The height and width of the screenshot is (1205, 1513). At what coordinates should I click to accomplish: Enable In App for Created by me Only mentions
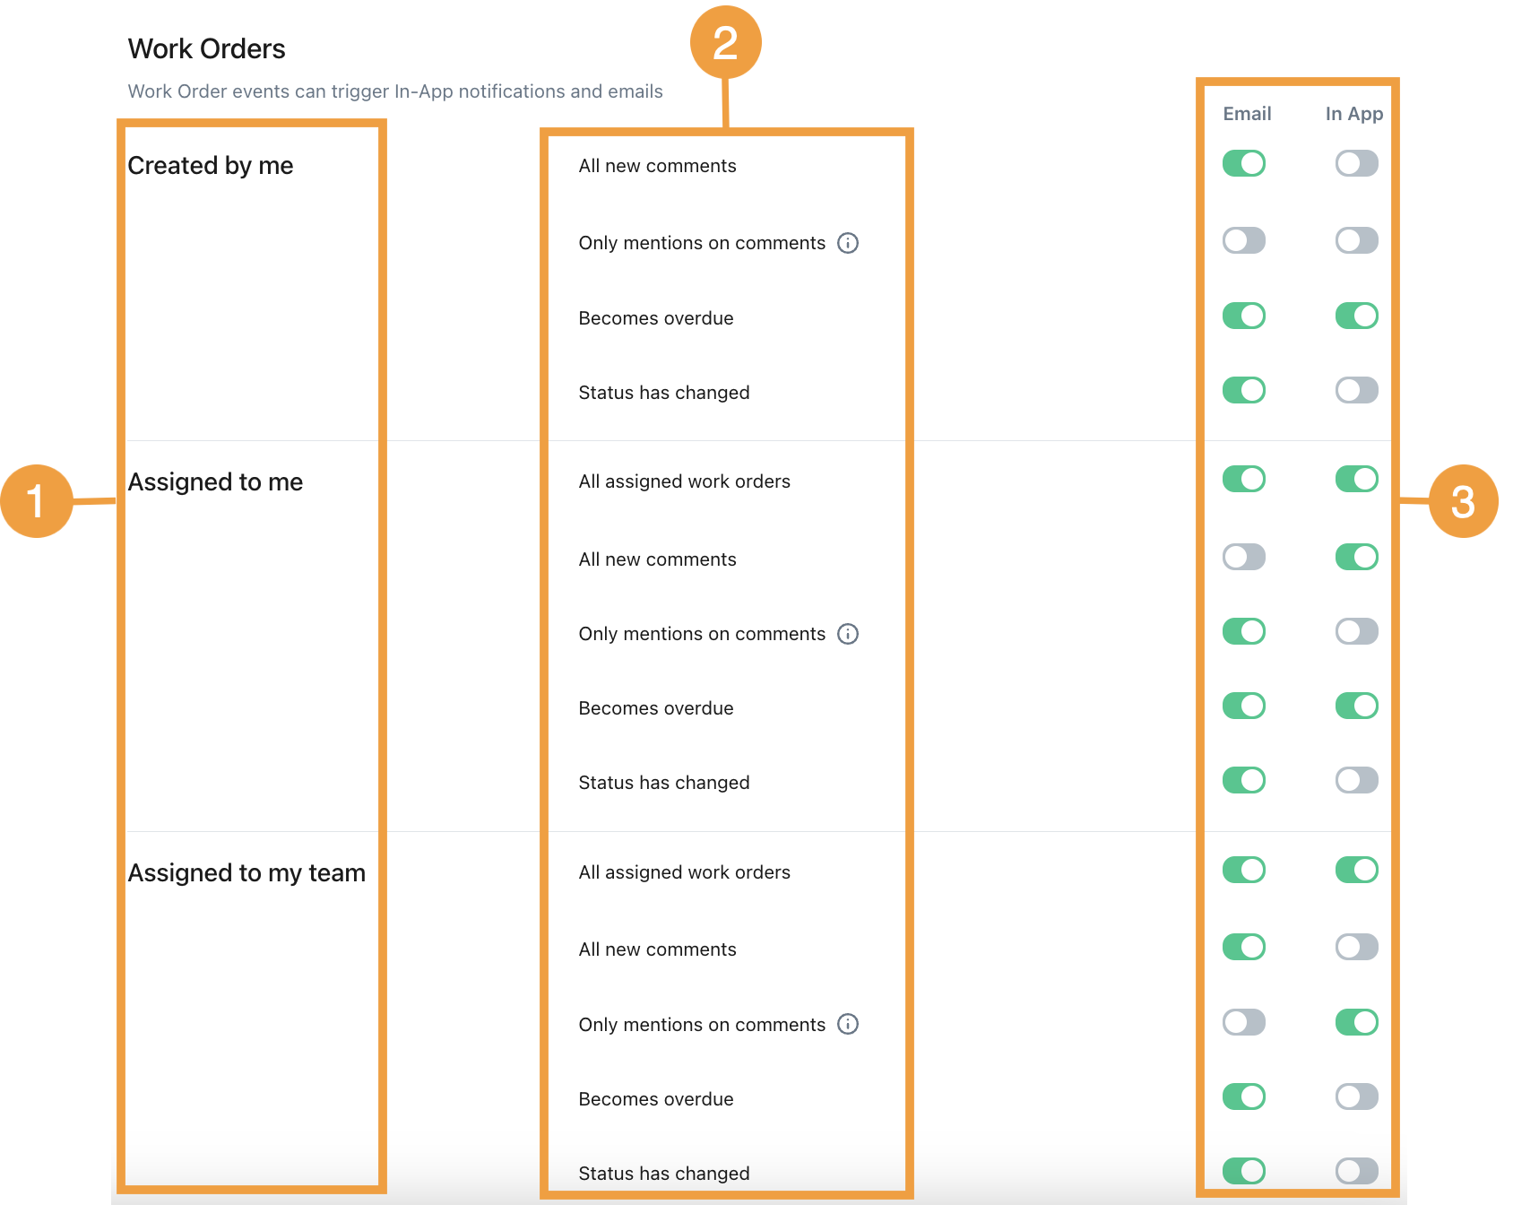(1357, 240)
